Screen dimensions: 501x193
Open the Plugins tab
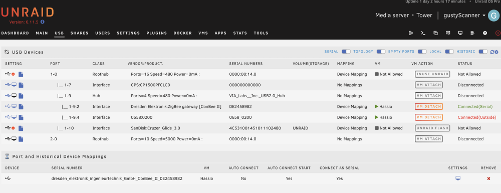(x=156, y=33)
